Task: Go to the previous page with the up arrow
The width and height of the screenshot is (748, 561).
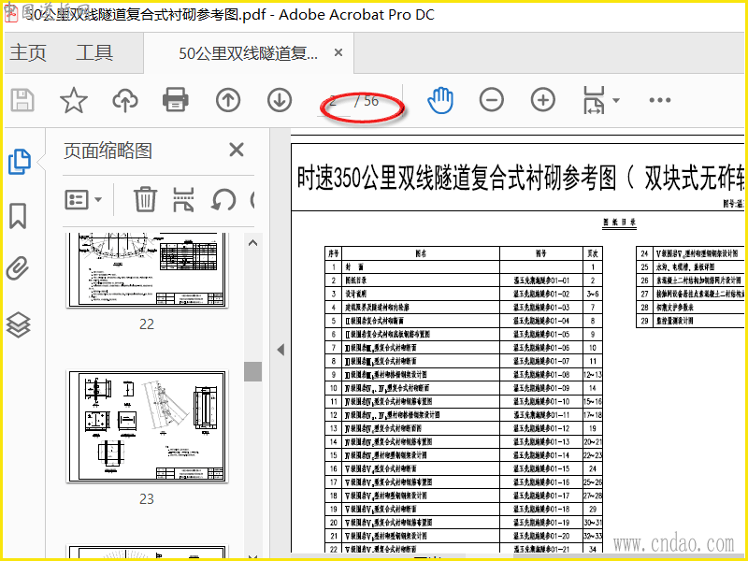Action: (228, 100)
